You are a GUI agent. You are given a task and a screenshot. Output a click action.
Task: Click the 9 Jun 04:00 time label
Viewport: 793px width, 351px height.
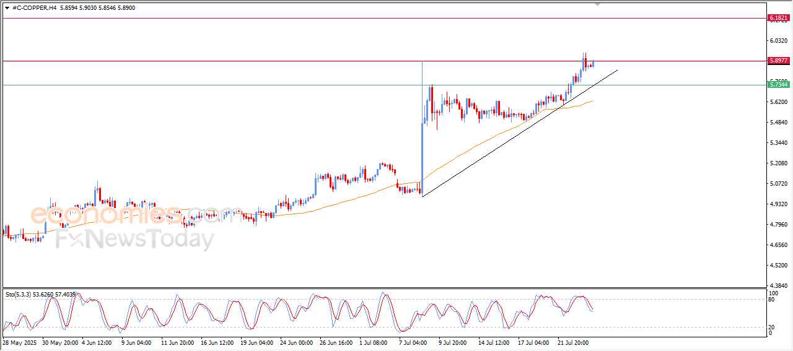[137, 342]
